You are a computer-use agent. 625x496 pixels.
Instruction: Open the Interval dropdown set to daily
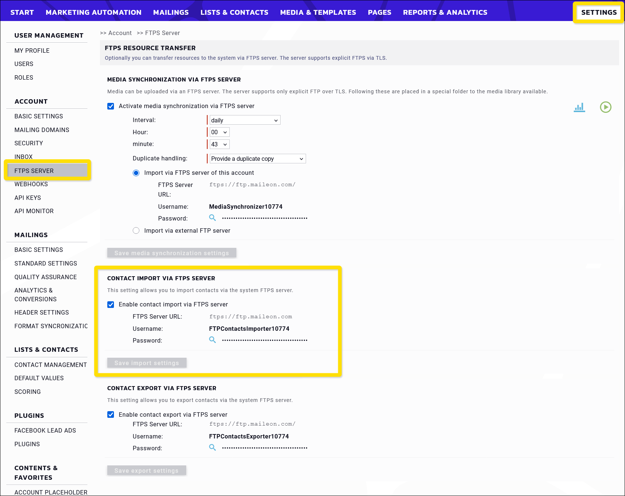coord(245,120)
